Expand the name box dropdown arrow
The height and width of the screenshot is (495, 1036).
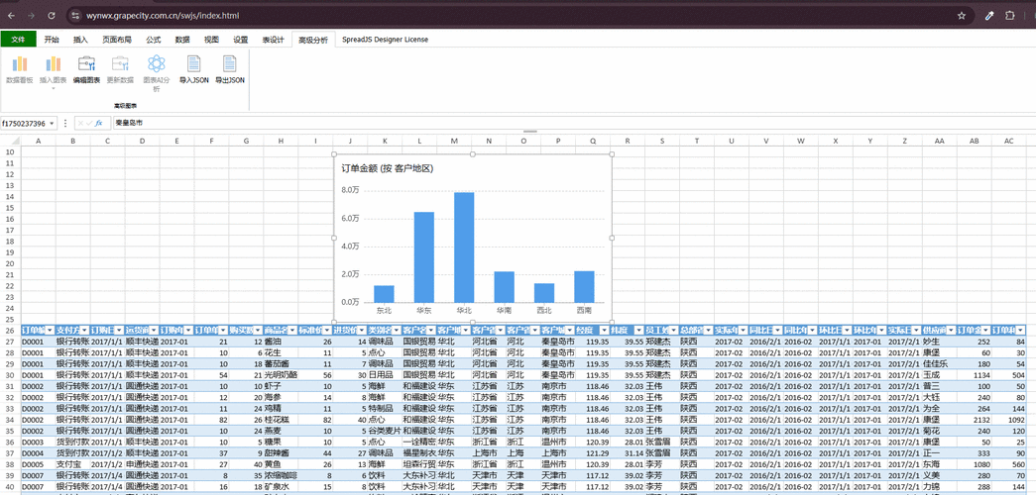53,124
